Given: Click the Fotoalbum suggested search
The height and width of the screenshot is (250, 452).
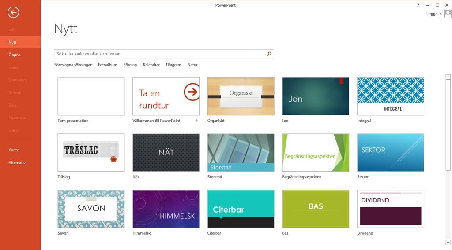Looking at the screenshot, I should coord(108,65).
